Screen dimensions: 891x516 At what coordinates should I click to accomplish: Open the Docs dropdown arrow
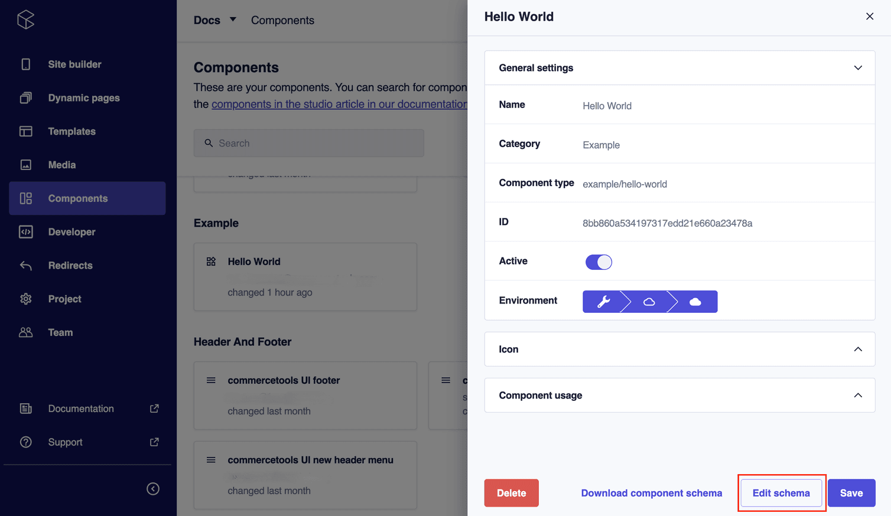(233, 19)
